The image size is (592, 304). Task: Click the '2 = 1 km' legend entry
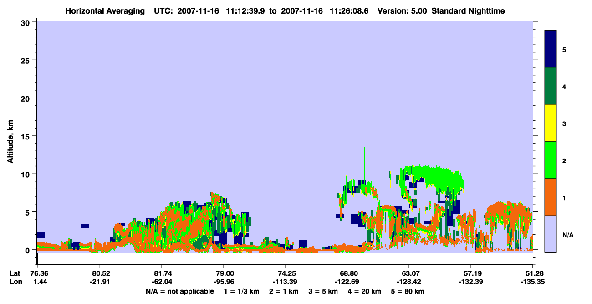tap(284, 291)
